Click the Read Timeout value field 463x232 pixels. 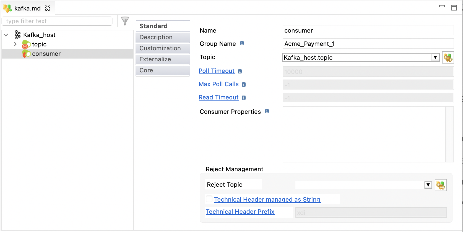368,98
